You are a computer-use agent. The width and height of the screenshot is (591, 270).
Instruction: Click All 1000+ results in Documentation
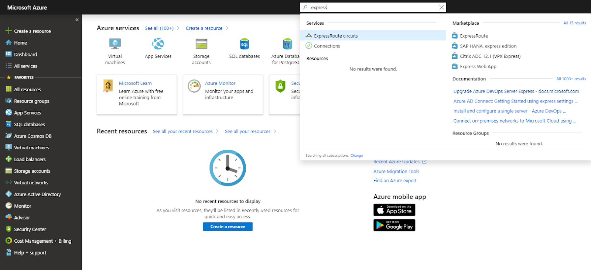pyautogui.click(x=571, y=79)
